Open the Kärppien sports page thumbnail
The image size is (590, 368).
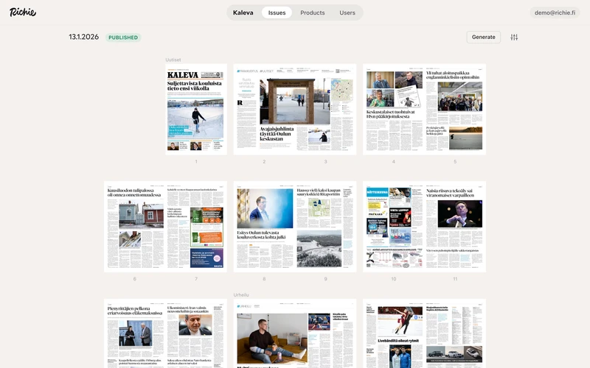tap(326, 333)
